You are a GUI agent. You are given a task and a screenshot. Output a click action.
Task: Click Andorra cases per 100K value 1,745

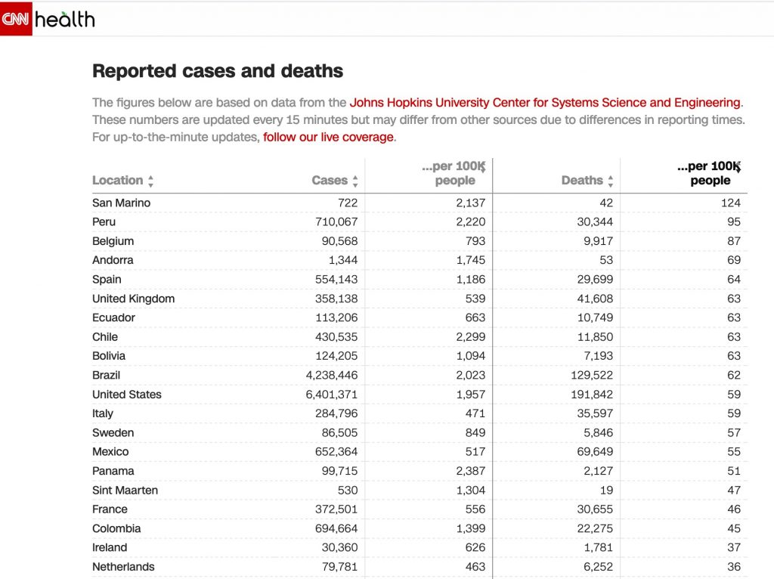(x=471, y=260)
